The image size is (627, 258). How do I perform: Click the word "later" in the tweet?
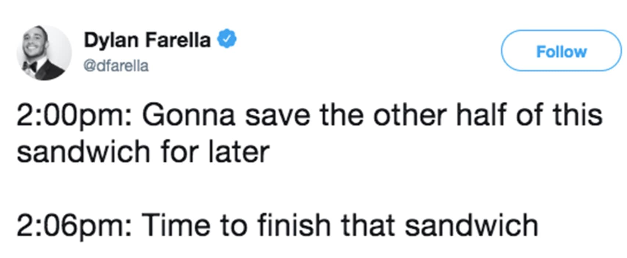pyautogui.click(x=239, y=151)
